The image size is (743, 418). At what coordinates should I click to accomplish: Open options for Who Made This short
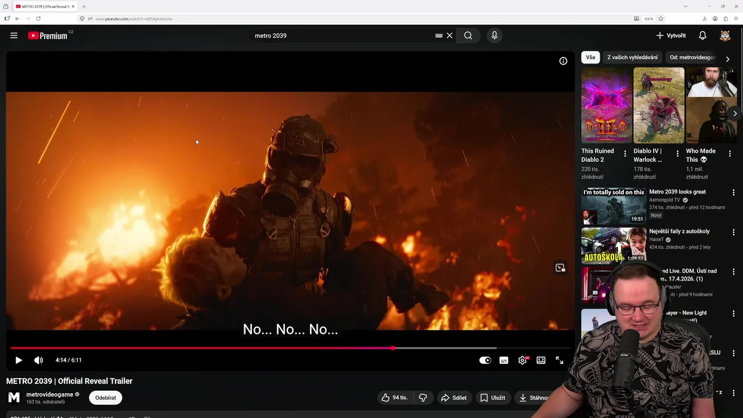coord(730,154)
